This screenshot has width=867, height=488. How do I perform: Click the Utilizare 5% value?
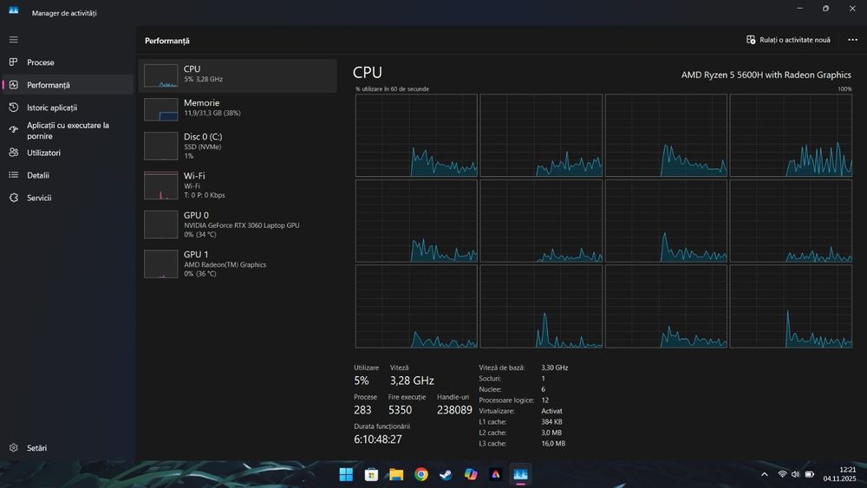[362, 381]
